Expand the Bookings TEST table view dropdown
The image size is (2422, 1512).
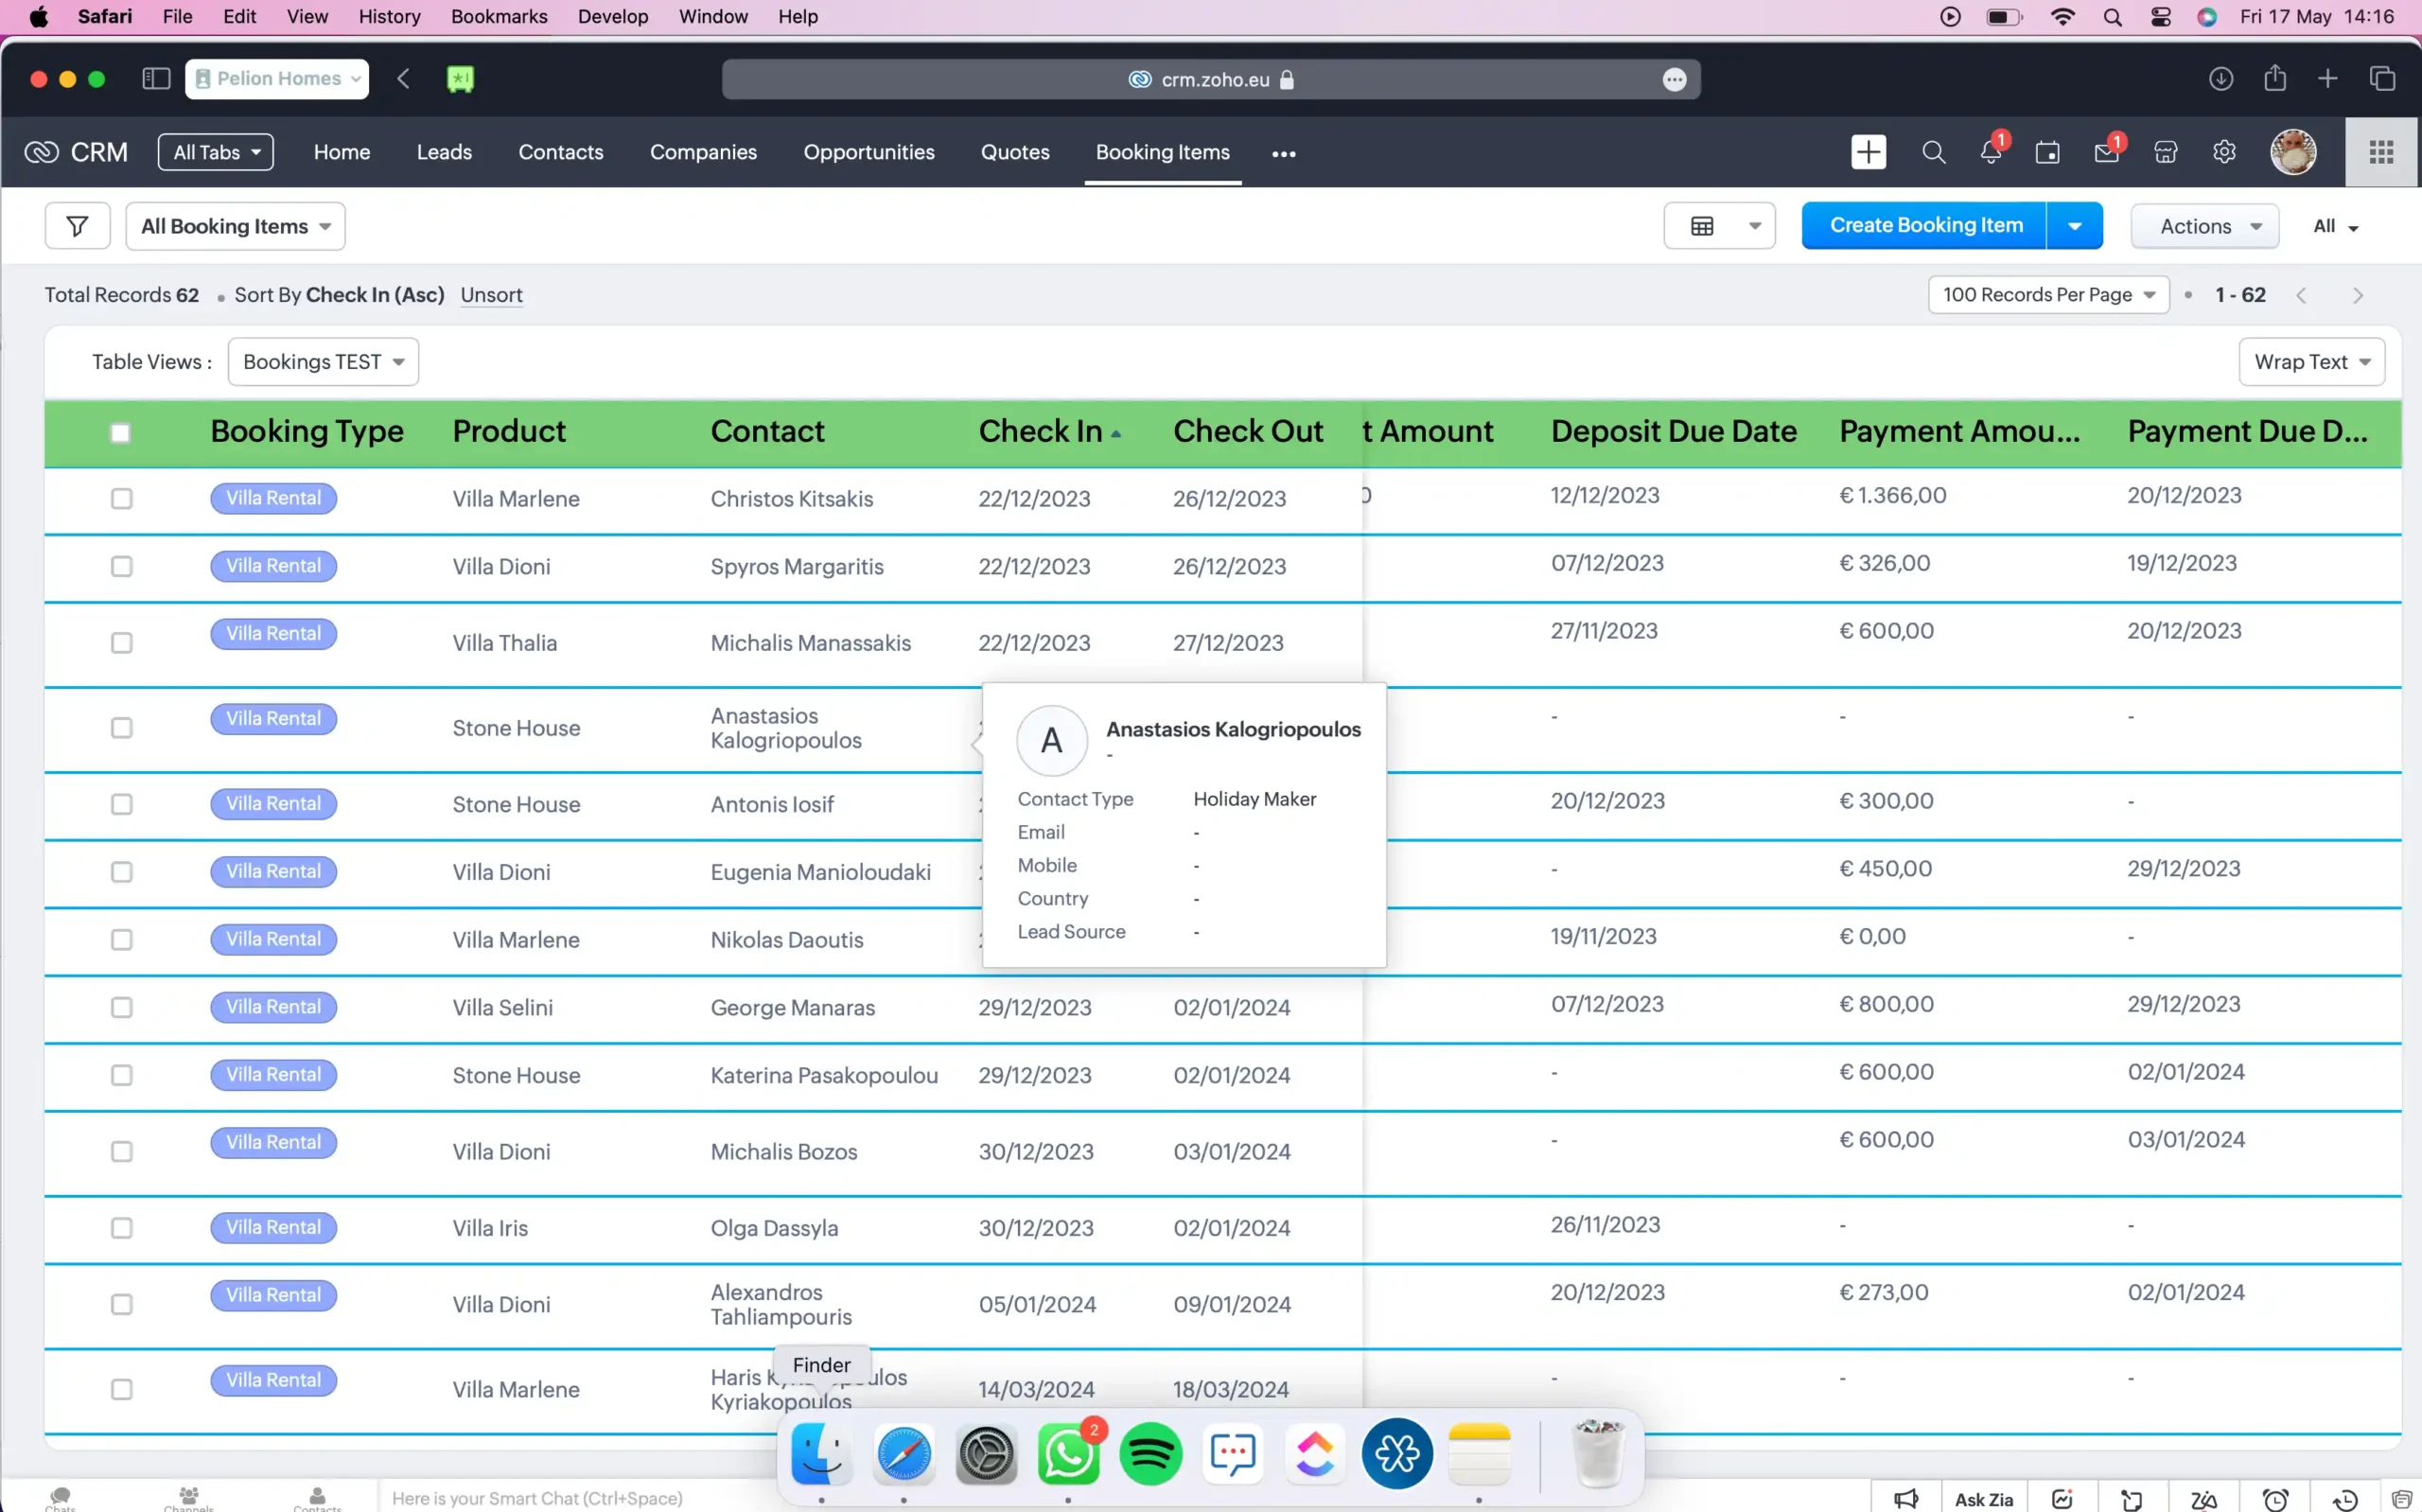323,361
